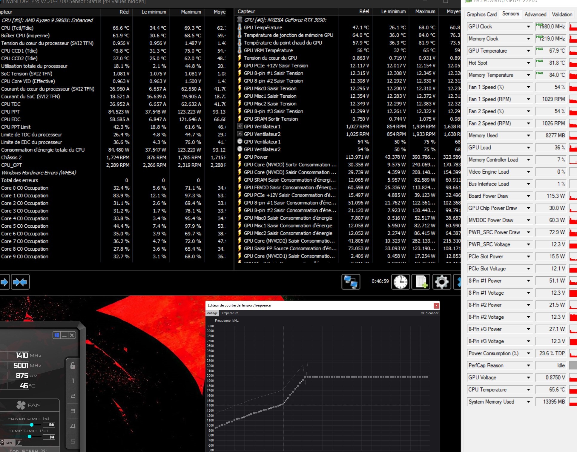Click the clock reset timer icon
This screenshot has width=577, height=452.
point(400,282)
